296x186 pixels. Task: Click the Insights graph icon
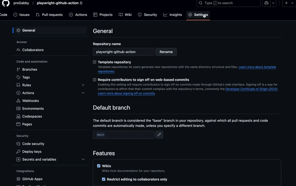point(165,15)
